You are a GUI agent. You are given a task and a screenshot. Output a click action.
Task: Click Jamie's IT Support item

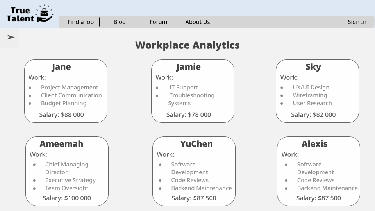click(184, 87)
